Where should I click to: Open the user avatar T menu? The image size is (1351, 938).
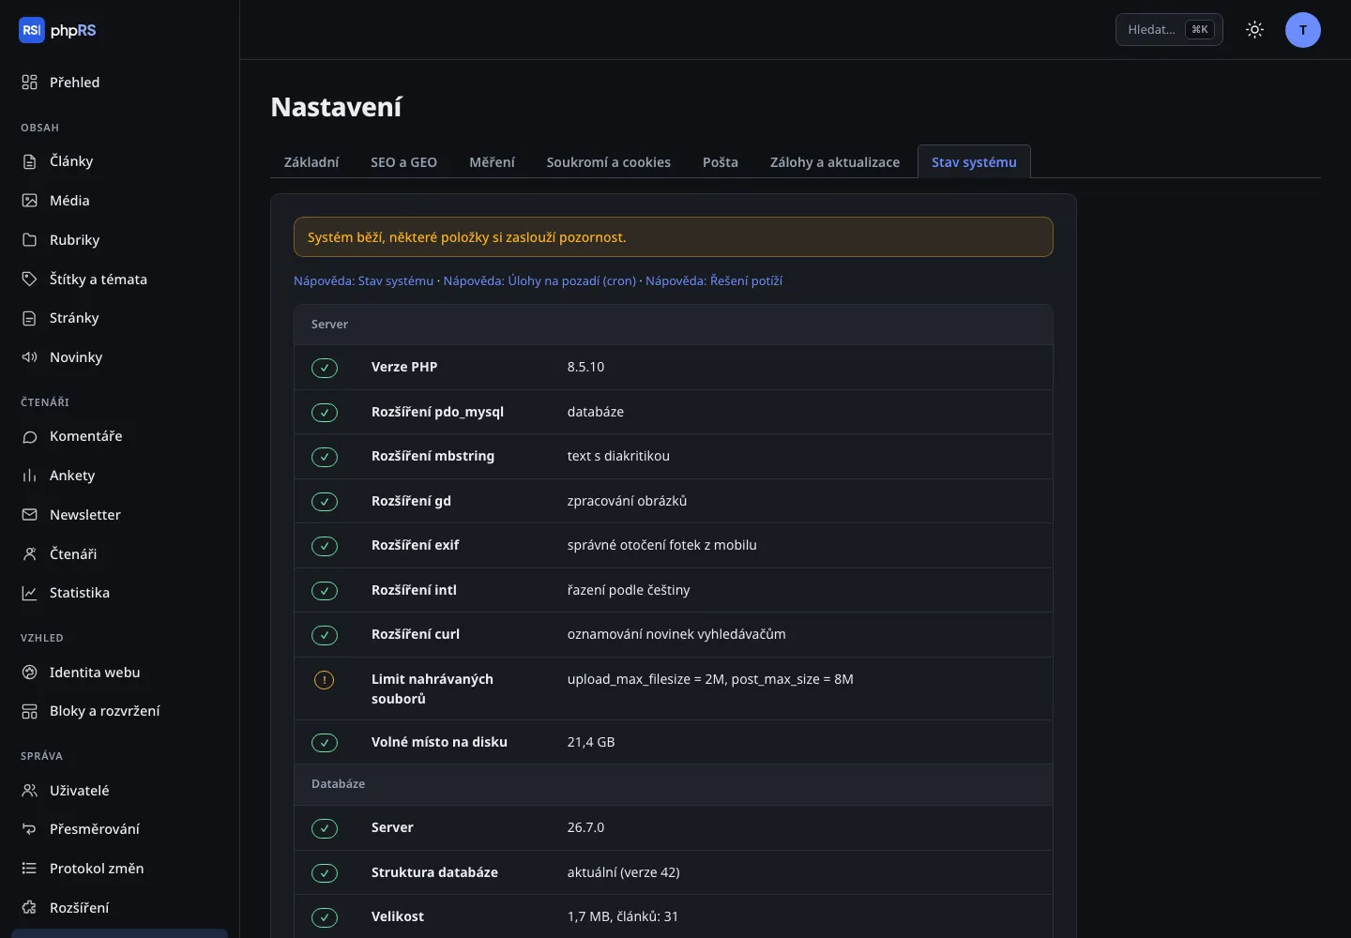pos(1303,30)
